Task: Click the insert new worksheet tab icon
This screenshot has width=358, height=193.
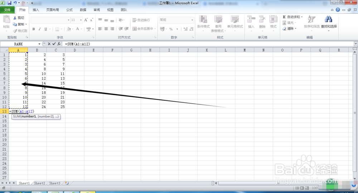Action: coord(67,183)
